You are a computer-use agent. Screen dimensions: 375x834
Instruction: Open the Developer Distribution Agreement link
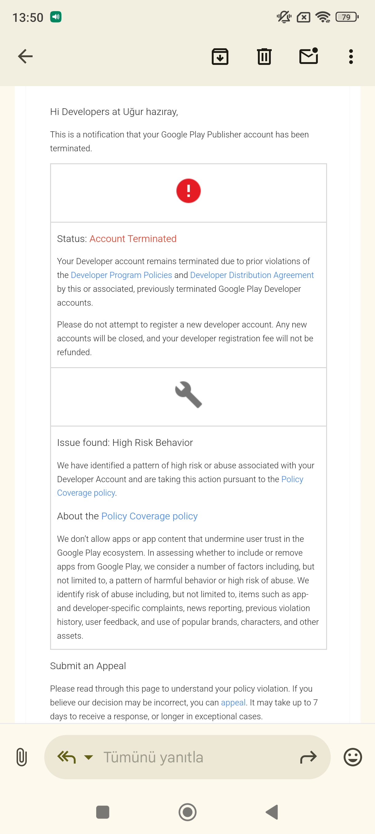click(x=252, y=275)
